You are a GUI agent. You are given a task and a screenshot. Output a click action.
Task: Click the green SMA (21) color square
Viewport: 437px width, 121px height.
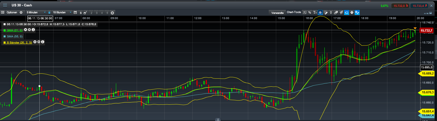tap(4, 30)
